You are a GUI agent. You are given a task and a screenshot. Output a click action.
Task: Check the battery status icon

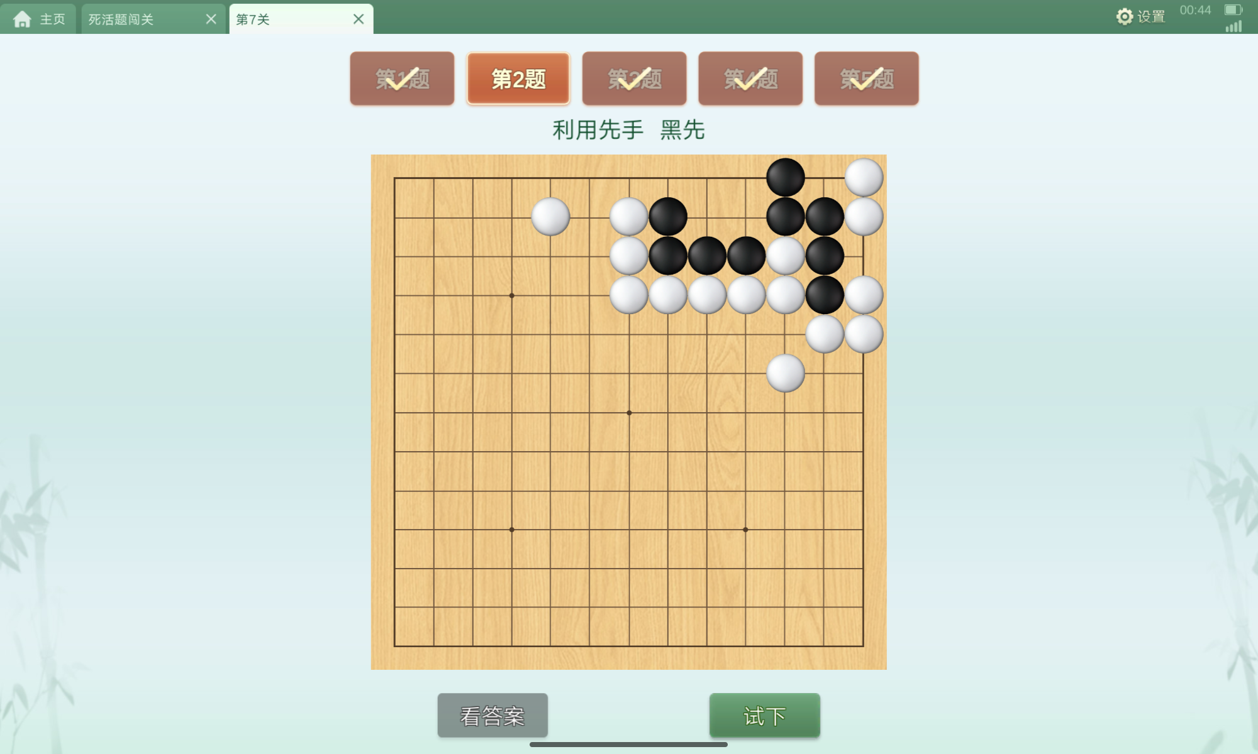1233,9
